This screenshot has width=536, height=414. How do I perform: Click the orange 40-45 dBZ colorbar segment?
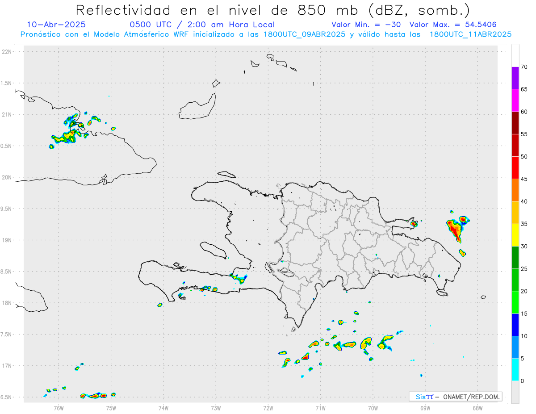(x=515, y=190)
